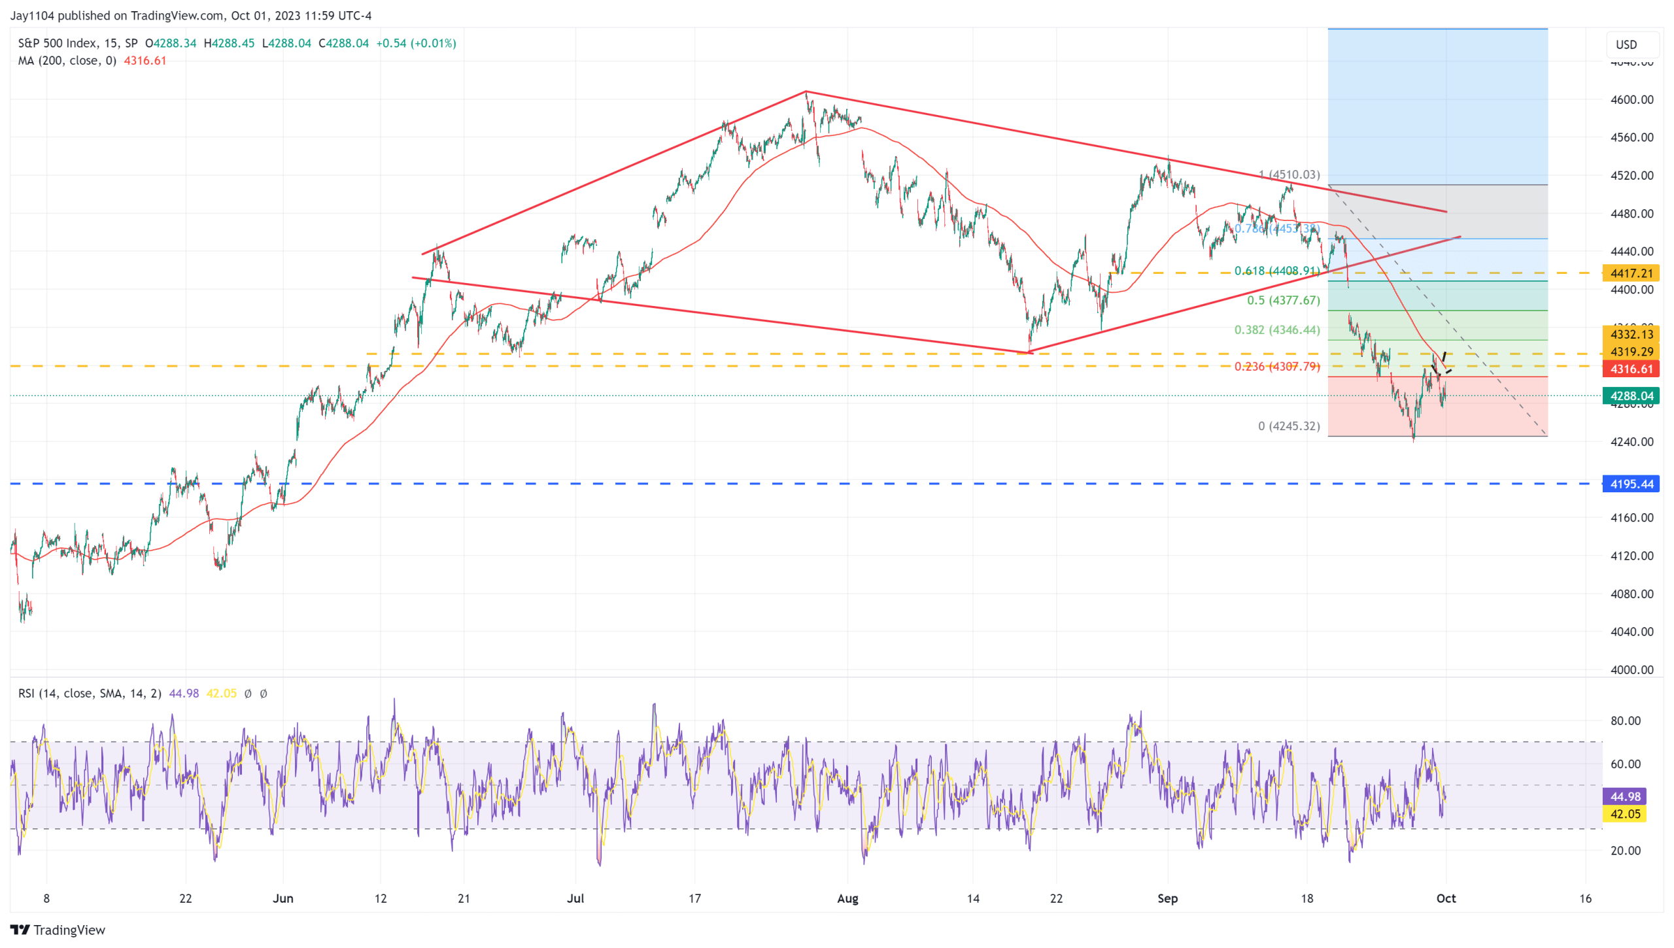The height and width of the screenshot is (948, 1674).
Task: Open the USD currency selector
Action: (x=1631, y=44)
